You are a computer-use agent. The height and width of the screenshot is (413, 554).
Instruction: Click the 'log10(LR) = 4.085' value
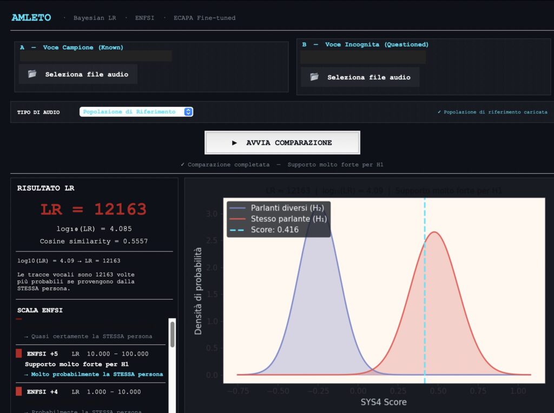tap(94, 229)
